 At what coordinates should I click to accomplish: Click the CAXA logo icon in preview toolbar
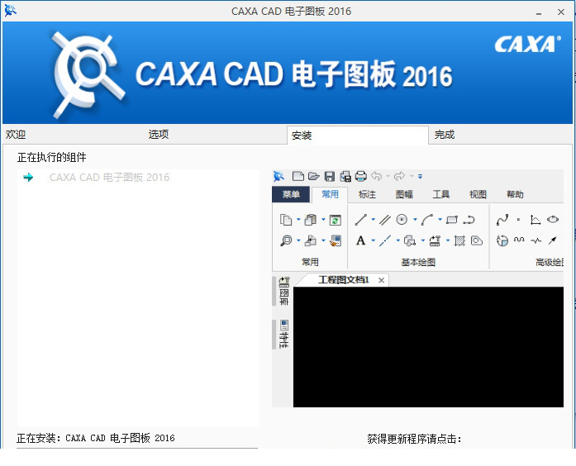click(278, 177)
